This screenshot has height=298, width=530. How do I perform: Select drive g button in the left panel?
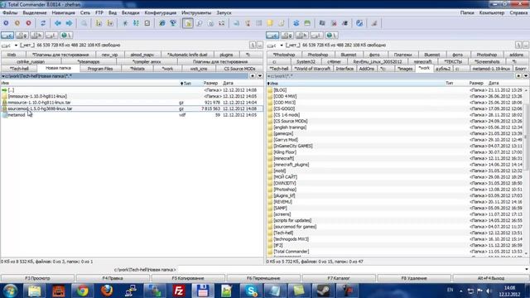[22, 35]
